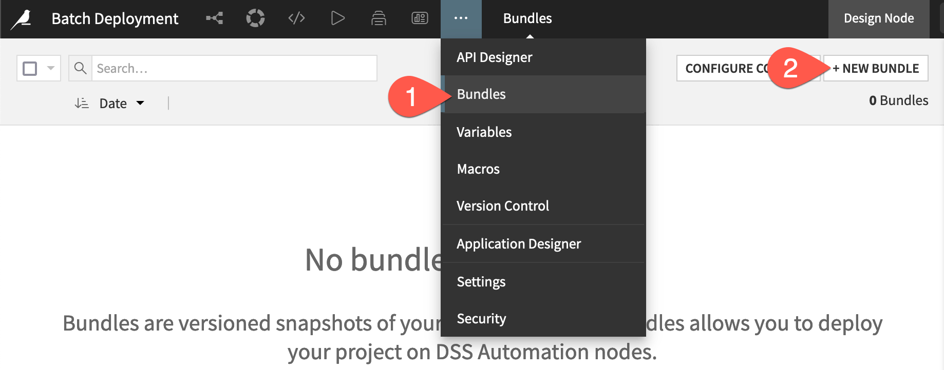The width and height of the screenshot is (944, 370).
Task: Click the New Bundle button
Action: (x=876, y=68)
